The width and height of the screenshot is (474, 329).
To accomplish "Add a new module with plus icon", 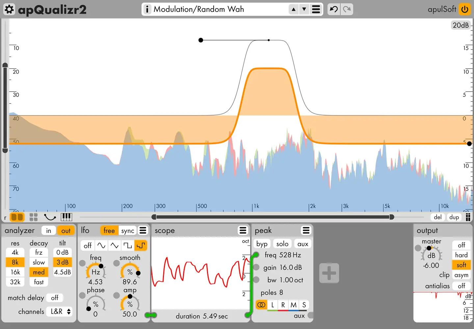I will pyautogui.click(x=329, y=273).
